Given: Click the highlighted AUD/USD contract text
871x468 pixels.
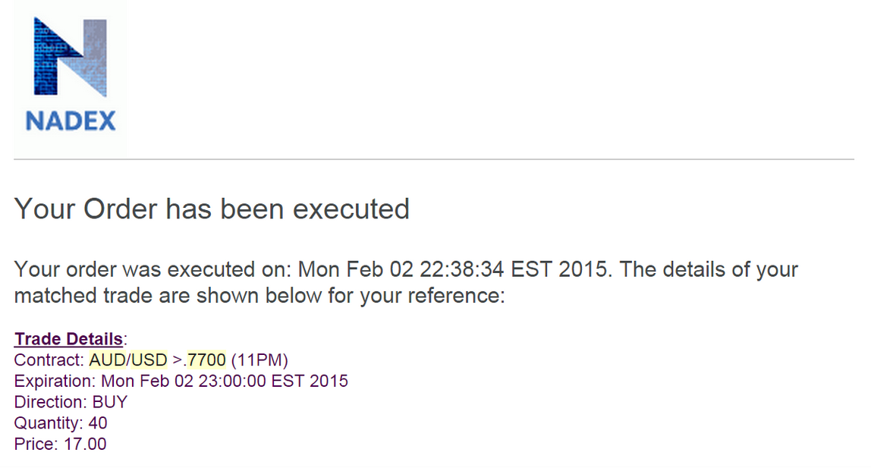Looking at the screenshot, I should [128, 360].
